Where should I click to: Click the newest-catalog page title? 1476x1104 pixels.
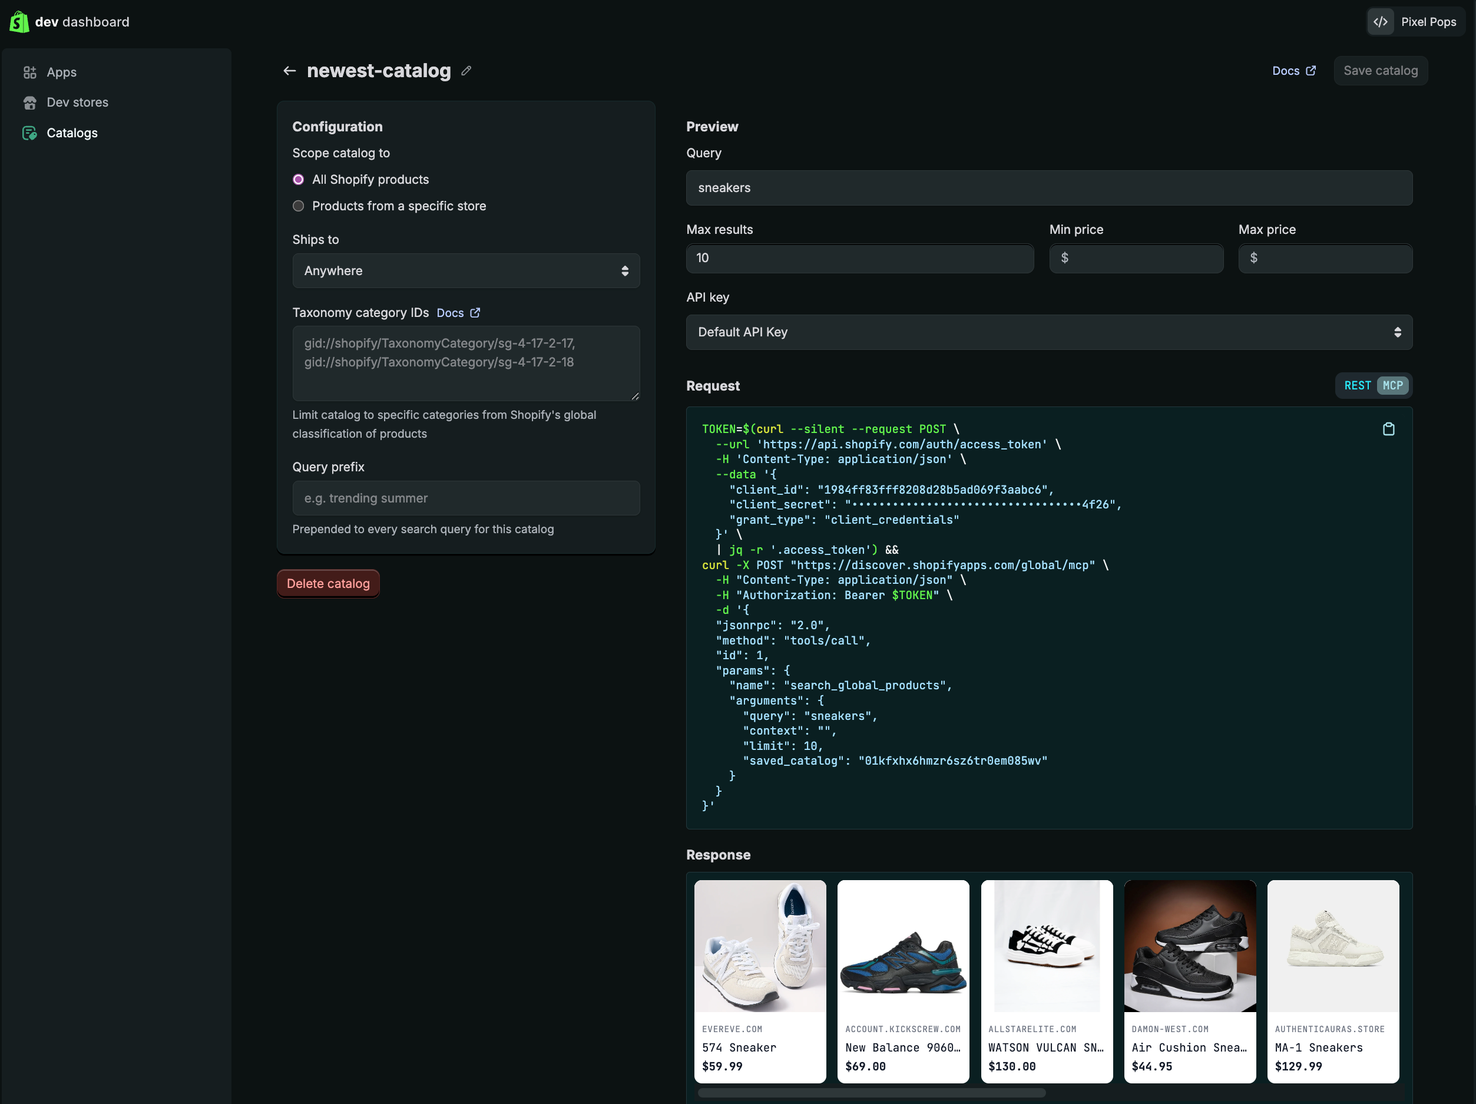378,71
